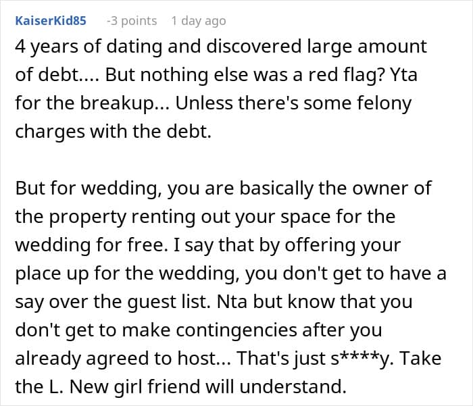
Task: Click the line 'charges with the debt.'
Action: (113, 132)
